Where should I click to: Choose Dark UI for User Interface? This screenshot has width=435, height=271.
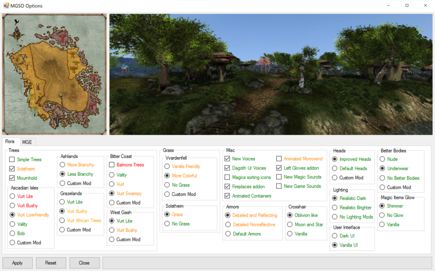335,236
